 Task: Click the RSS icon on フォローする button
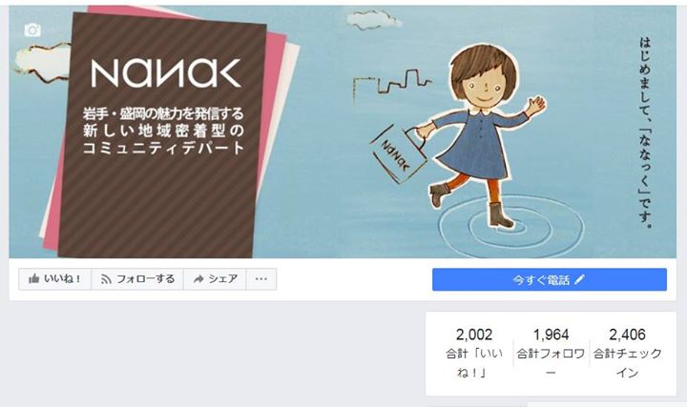tap(106, 279)
